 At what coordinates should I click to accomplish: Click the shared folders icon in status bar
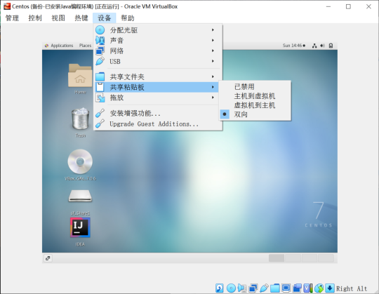coord(275,288)
